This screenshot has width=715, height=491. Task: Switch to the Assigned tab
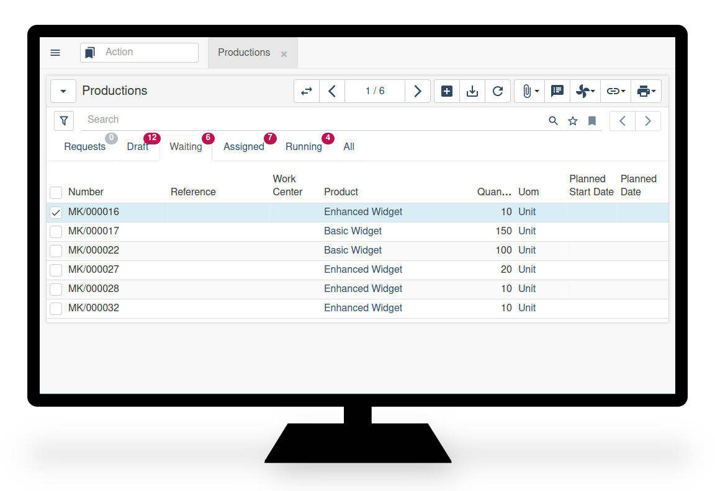point(244,147)
